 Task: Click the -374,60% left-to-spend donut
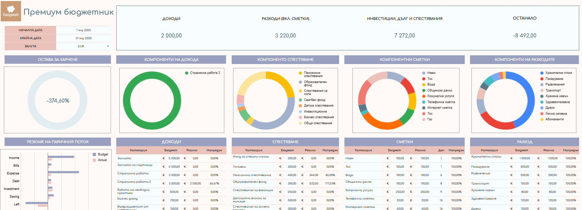point(58,100)
